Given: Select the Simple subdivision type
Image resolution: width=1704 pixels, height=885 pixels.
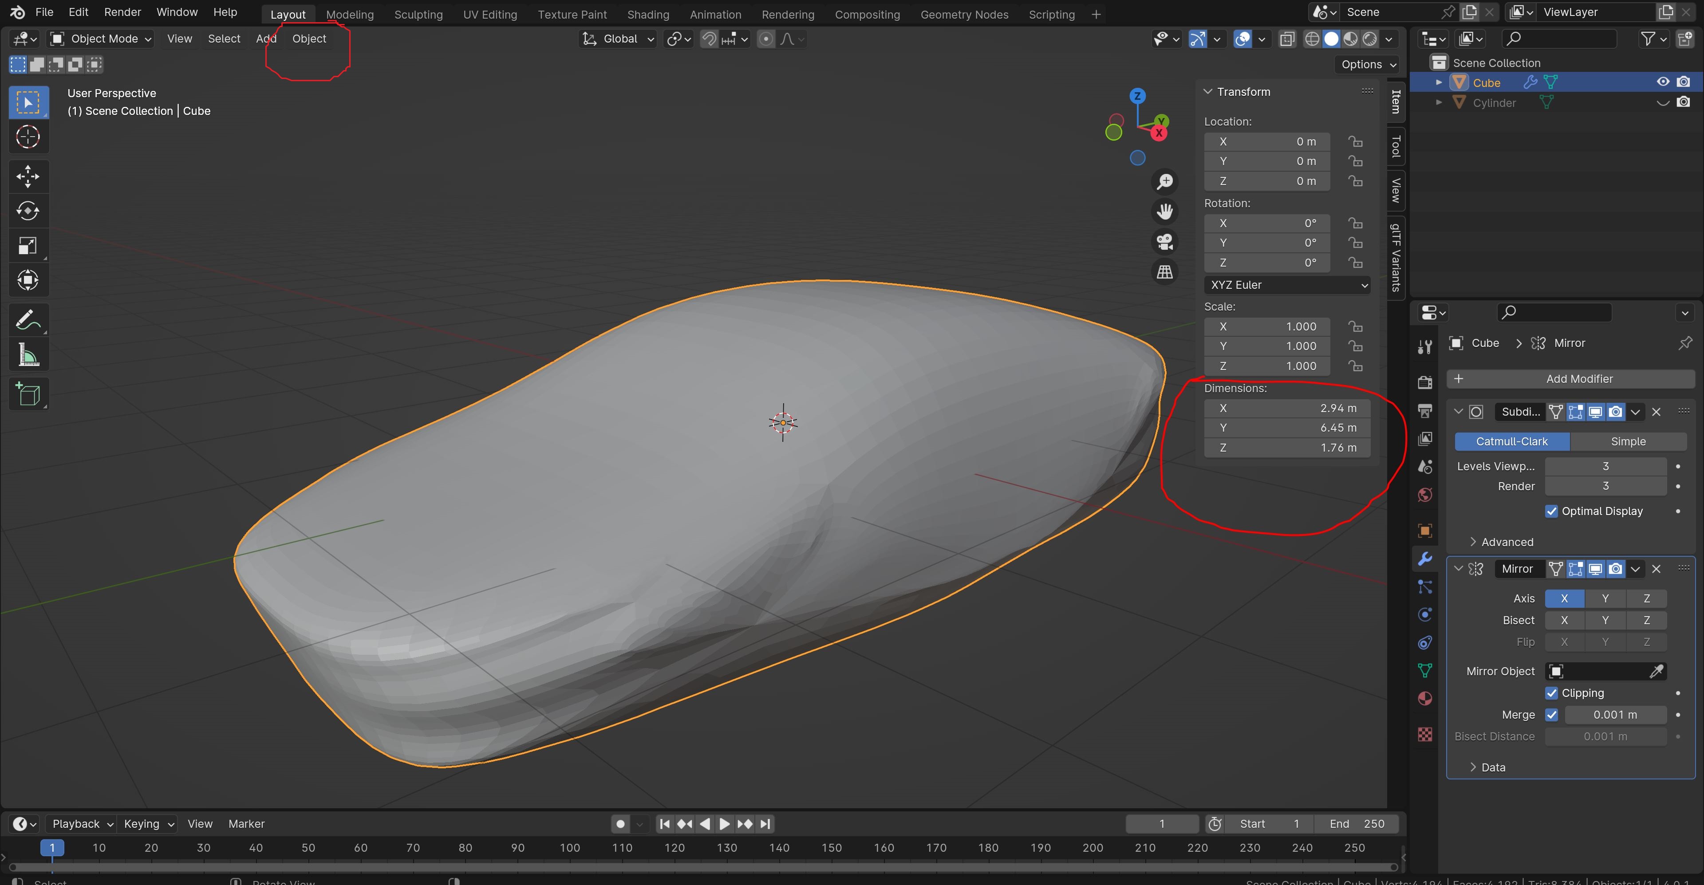Looking at the screenshot, I should [x=1628, y=441].
